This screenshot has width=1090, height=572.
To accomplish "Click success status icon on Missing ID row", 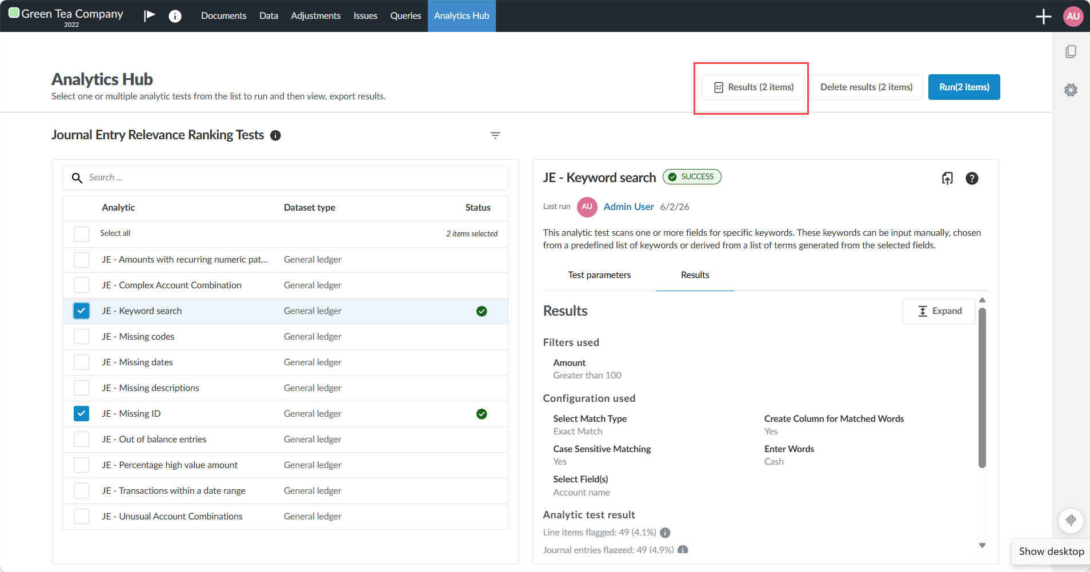I will point(482,414).
